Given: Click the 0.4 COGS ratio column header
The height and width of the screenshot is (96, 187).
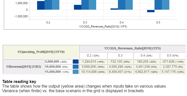Looking at the screenshot, I should (x=146, y=56).
